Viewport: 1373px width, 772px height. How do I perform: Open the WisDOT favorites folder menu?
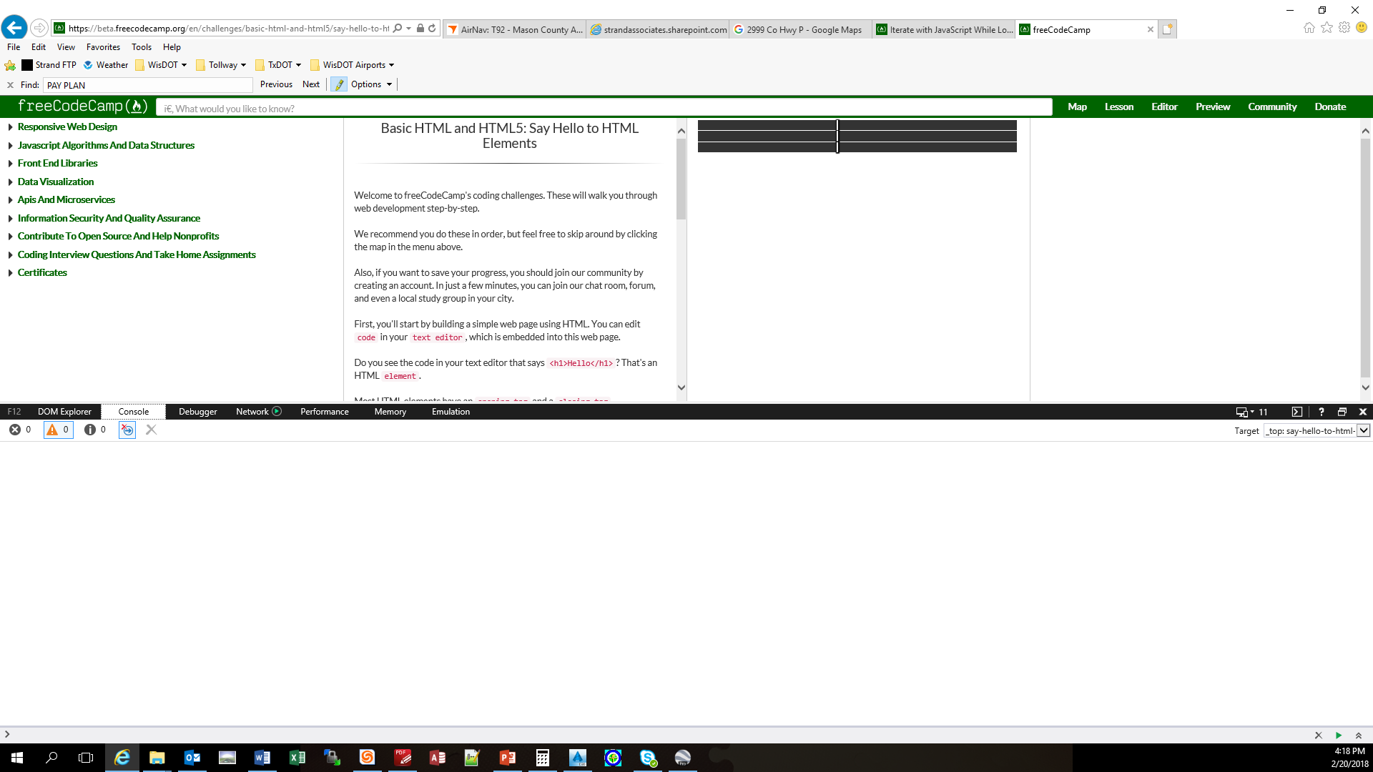[x=161, y=64]
